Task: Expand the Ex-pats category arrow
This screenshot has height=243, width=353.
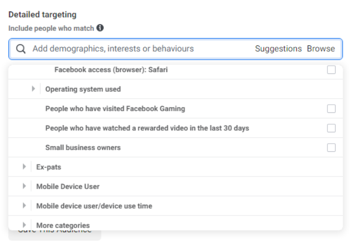Action: pyautogui.click(x=24, y=167)
